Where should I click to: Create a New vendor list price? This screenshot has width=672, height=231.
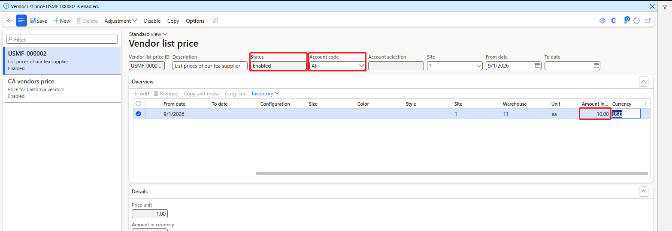[x=62, y=21]
